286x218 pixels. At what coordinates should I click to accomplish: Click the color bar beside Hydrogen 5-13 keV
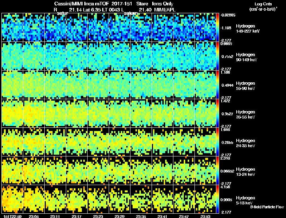217,199
